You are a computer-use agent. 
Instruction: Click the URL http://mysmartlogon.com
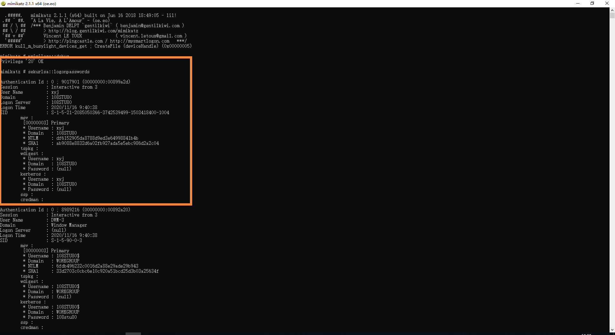tap(140, 41)
